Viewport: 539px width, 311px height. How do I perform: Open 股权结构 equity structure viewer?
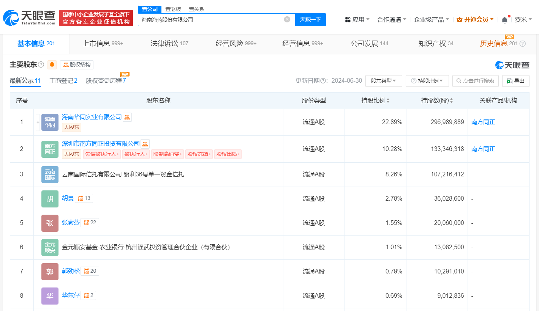tap(76, 64)
